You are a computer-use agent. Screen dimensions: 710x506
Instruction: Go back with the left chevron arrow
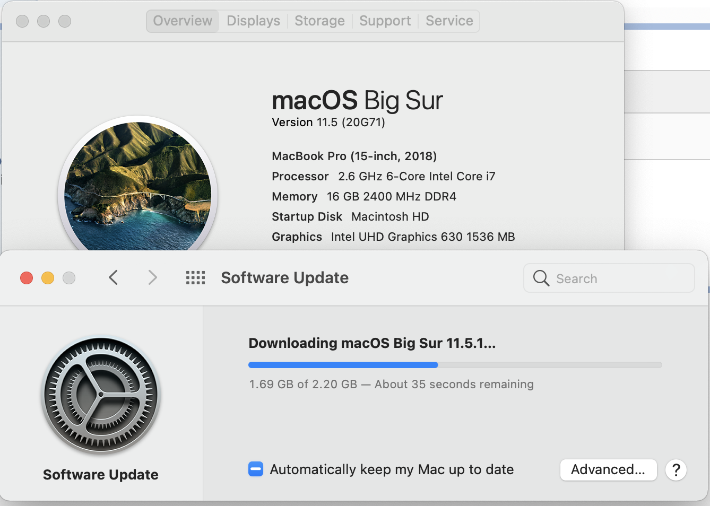click(113, 277)
